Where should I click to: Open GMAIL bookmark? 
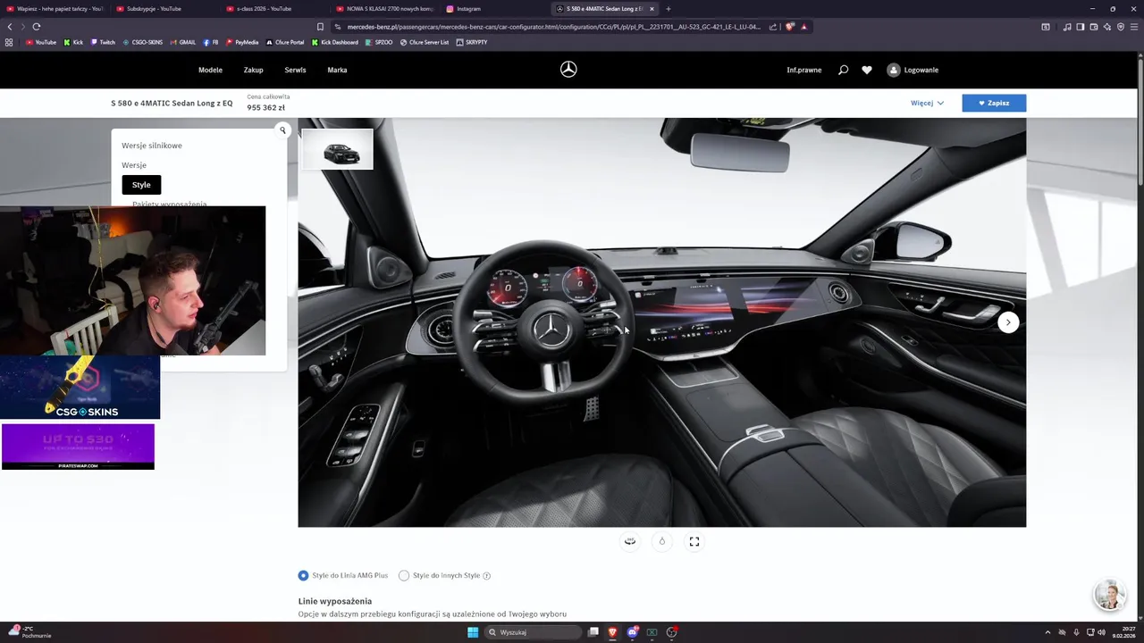pyautogui.click(x=182, y=42)
